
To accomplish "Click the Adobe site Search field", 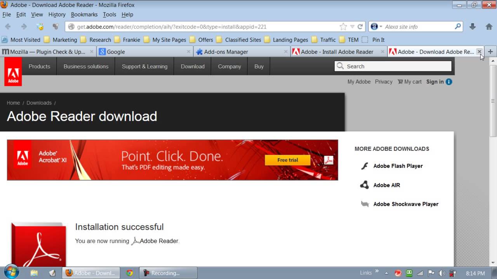I will click(x=393, y=66).
